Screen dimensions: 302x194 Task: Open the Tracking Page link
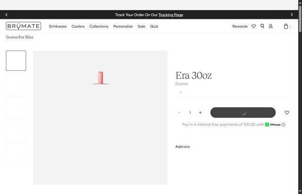[x=171, y=15]
